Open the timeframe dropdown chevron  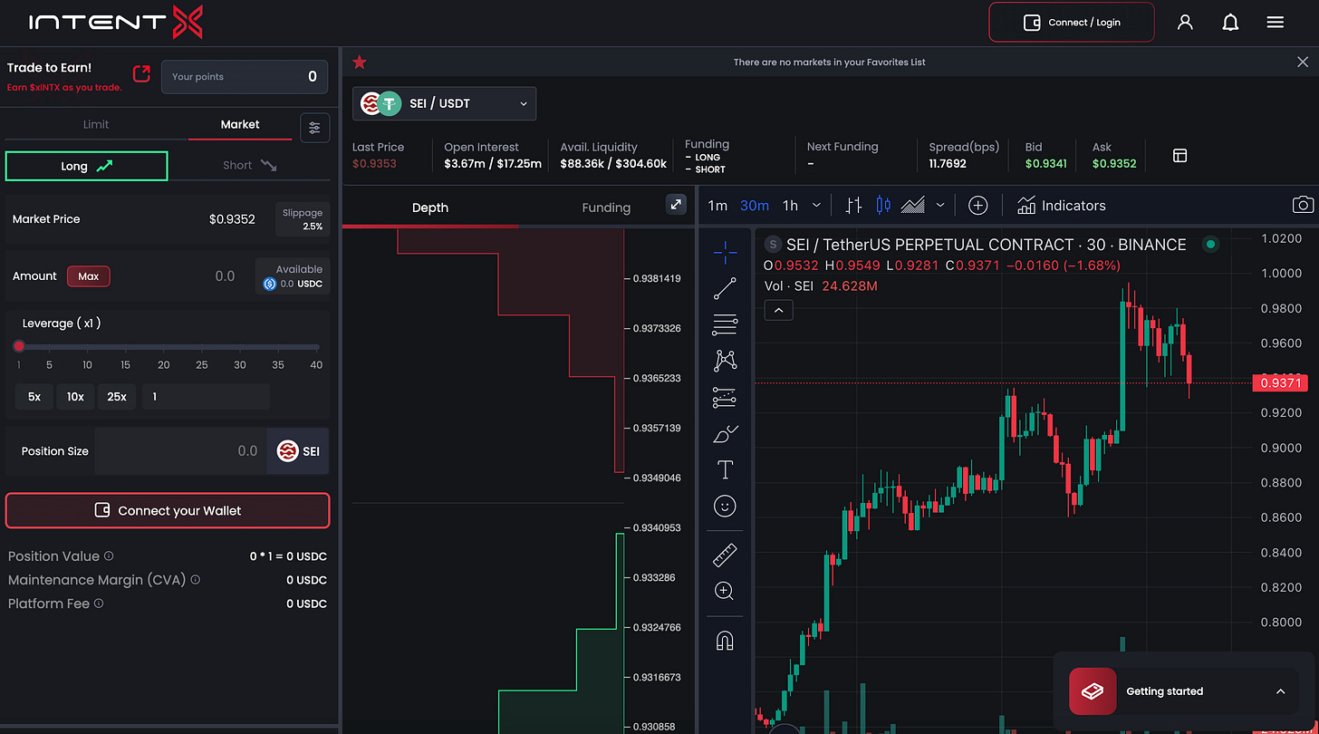816,206
